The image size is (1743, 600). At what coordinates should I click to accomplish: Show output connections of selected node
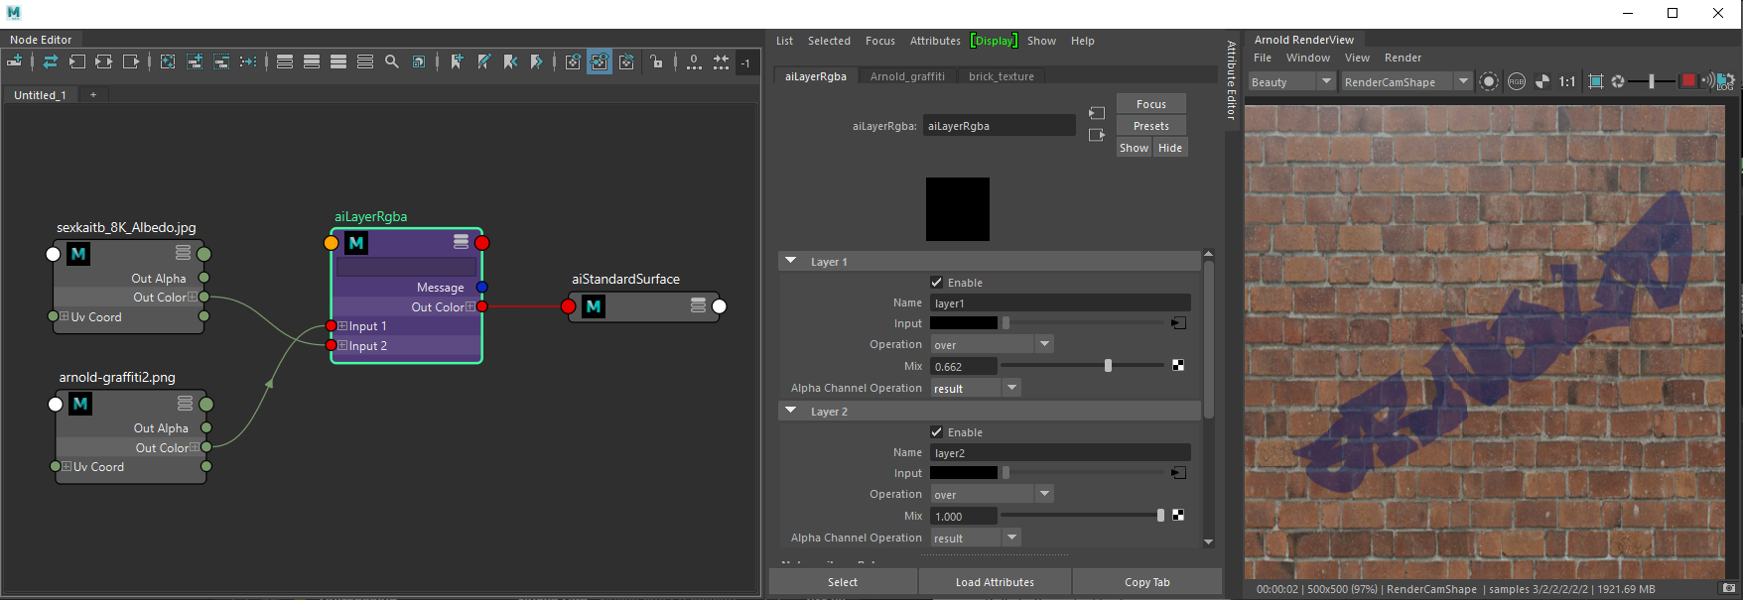131,61
